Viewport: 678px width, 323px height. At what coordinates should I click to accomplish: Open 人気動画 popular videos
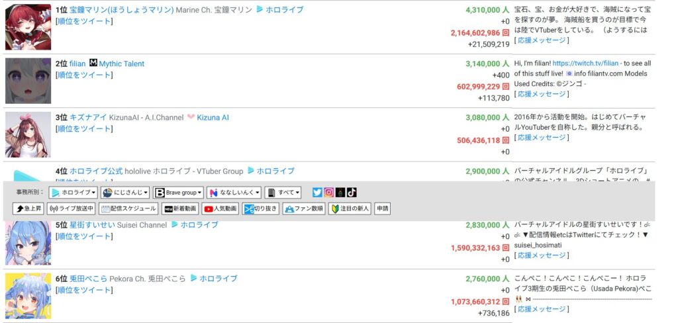(219, 208)
